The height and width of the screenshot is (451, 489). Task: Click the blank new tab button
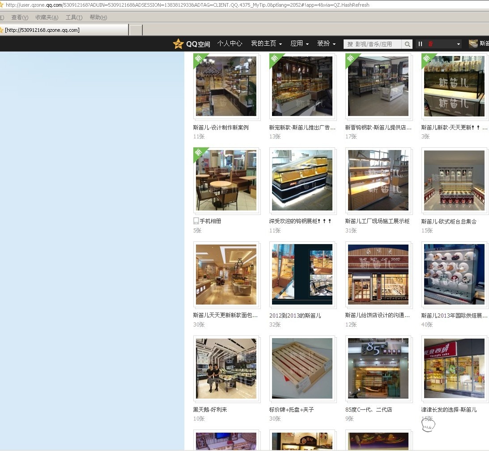click(136, 30)
